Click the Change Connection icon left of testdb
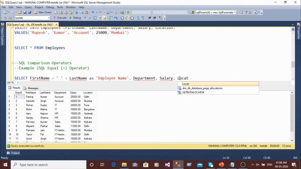This screenshot has height=169, width=301. click(10, 18)
